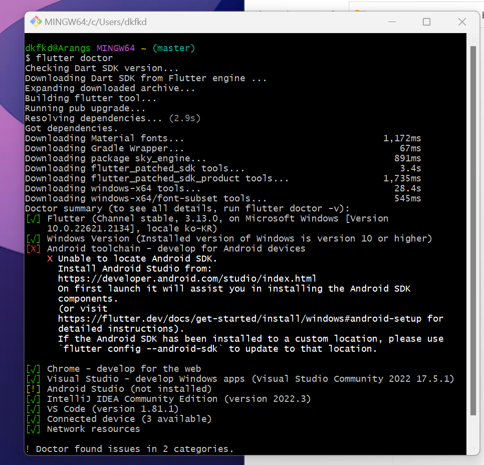Click the window title text MINGW64:/c/Users/dkfkd
This screenshot has height=465, width=484.
click(x=96, y=22)
